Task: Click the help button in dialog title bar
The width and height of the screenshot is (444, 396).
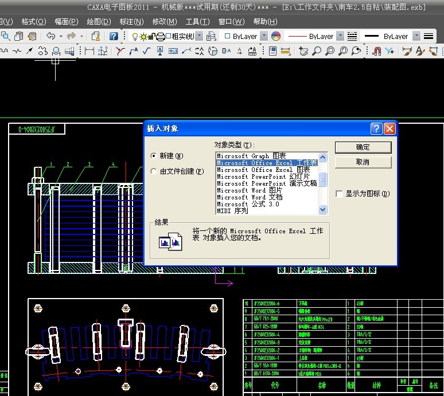Action: point(376,128)
